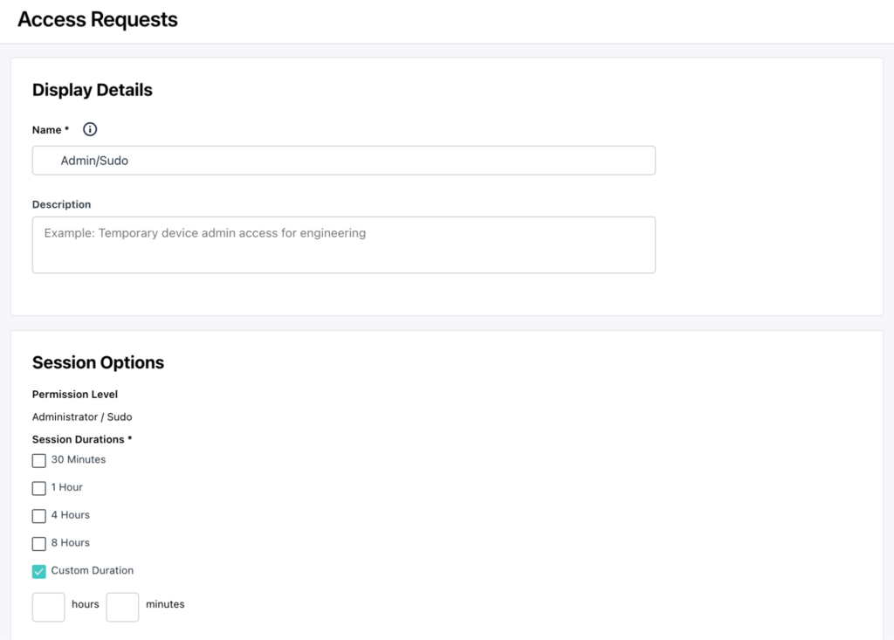Uncheck the Custom Duration checkbox
The height and width of the screenshot is (640, 894).
click(38, 572)
